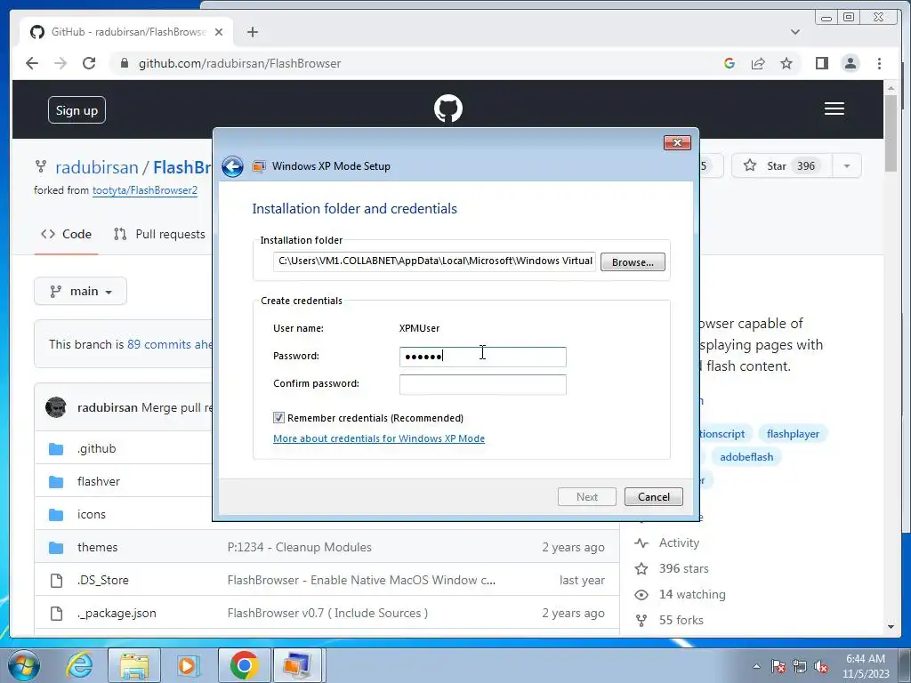Screen dimensions: 911x683
Task: Click Browse for installation folder
Action: pos(633,262)
